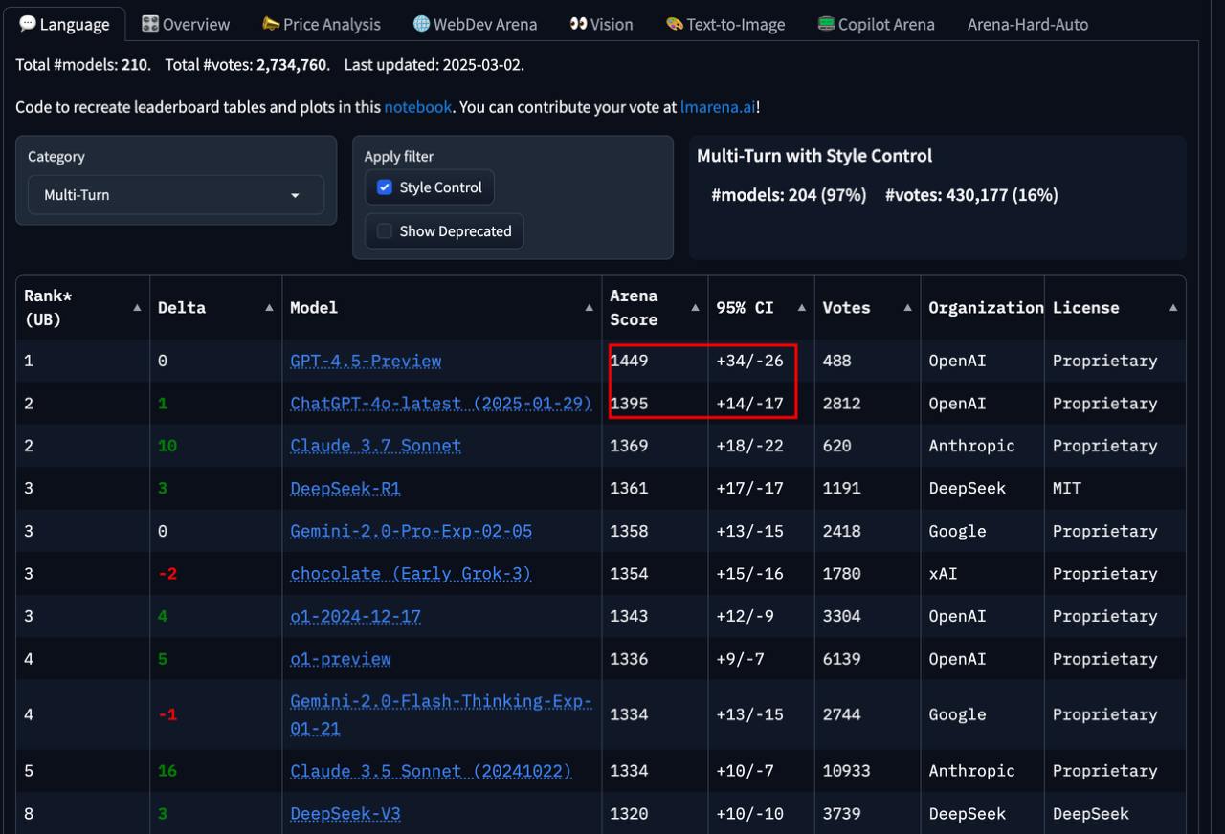This screenshot has height=834, width=1225.
Task: Open the Claude 3.7 Sonnet link
Action: tap(376, 446)
